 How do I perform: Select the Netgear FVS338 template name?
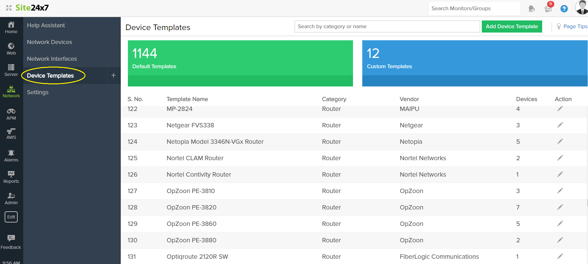tap(190, 125)
